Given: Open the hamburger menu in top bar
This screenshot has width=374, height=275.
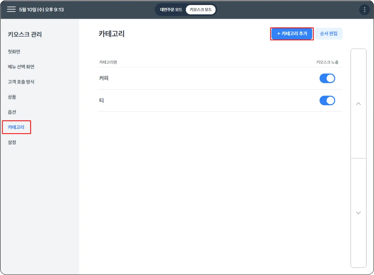Looking at the screenshot, I should click(x=11, y=9).
